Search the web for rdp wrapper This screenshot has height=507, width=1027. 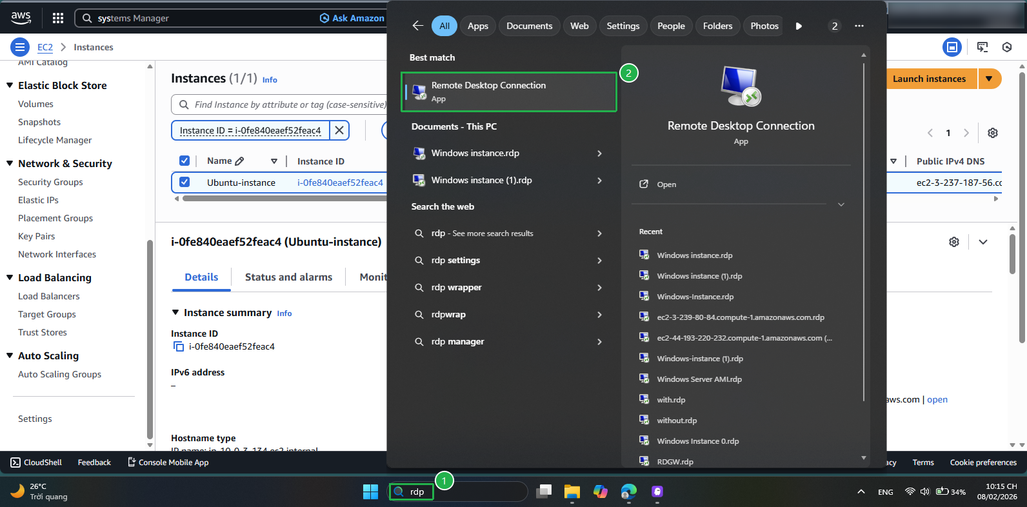[x=508, y=288]
